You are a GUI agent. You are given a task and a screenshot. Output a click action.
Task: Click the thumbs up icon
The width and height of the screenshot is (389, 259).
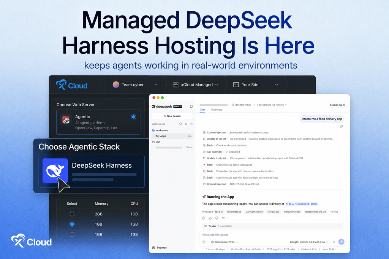(210, 218)
